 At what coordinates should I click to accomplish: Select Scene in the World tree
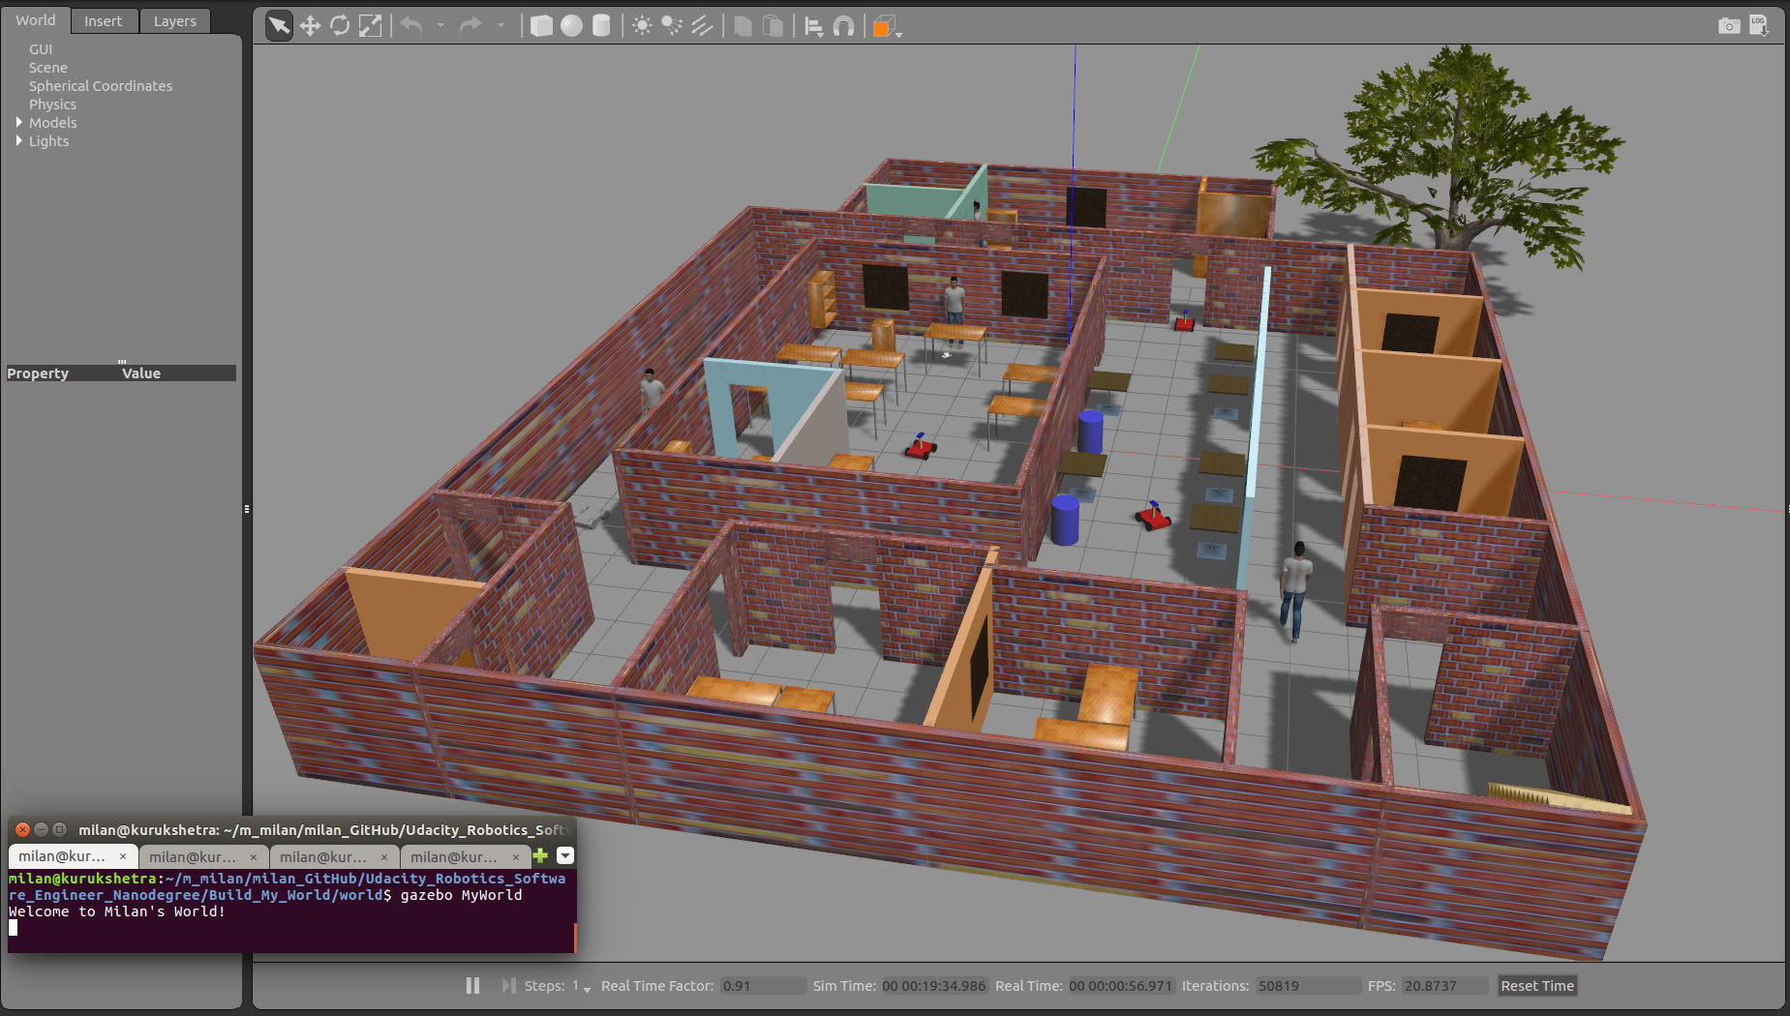tap(48, 68)
